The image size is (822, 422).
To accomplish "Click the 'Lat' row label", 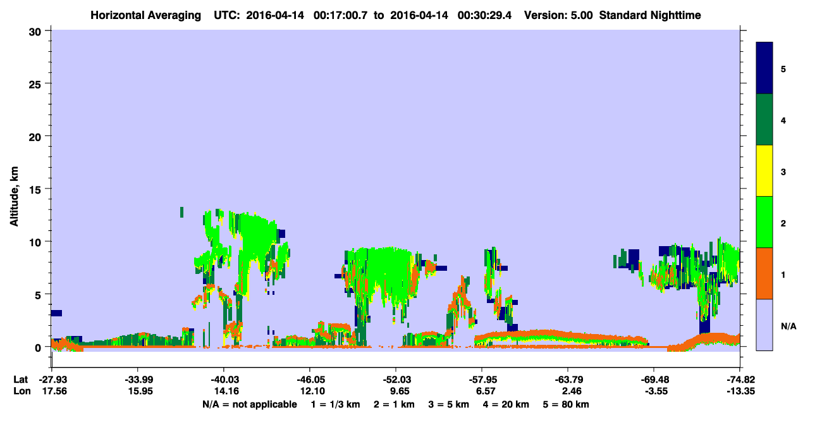I will (x=20, y=380).
